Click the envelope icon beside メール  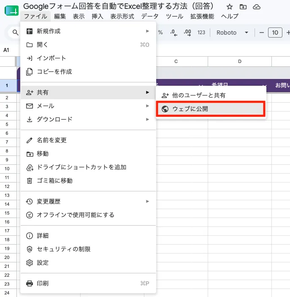30,106
